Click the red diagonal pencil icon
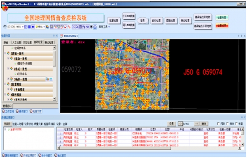 69,27
